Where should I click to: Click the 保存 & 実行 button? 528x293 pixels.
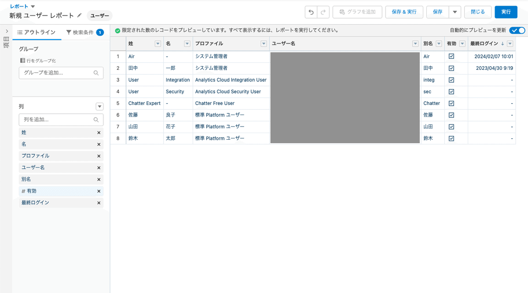click(404, 12)
